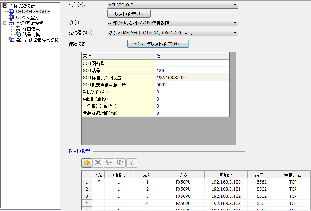Screen dimensions: 311x211
Task: Click the paste clipboard icon
Action: tap(132, 163)
